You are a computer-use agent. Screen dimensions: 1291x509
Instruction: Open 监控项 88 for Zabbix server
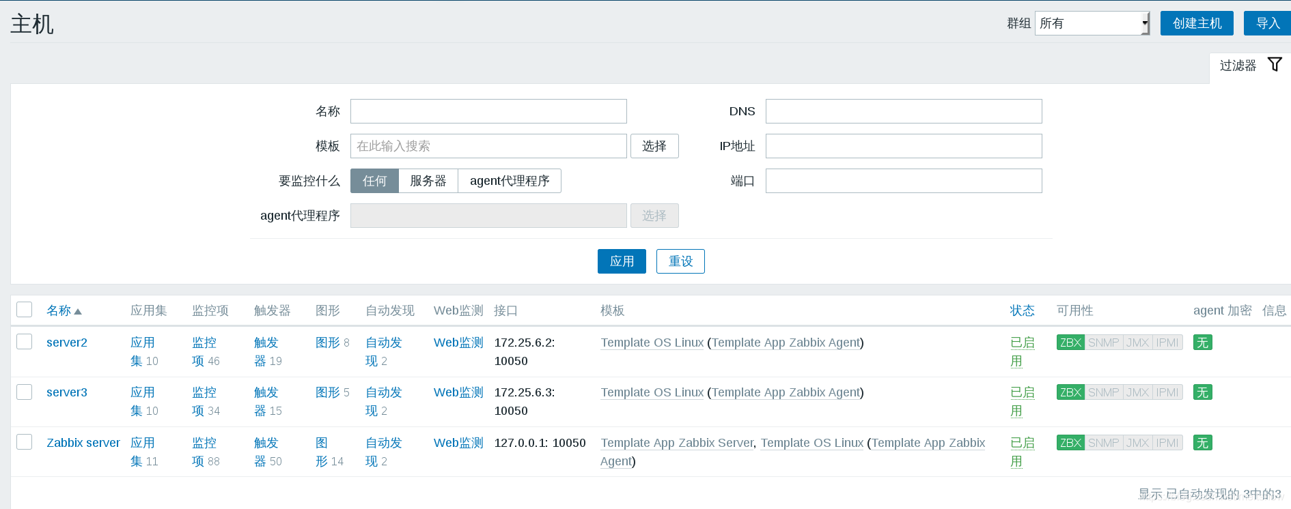click(205, 452)
